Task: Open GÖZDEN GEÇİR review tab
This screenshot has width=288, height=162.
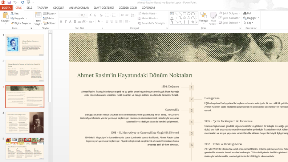Action: click(128, 8)
